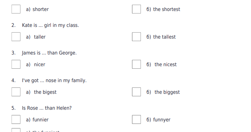
Task: Click the 'the tallest' answer label text
Action: (x=165, y=37)
